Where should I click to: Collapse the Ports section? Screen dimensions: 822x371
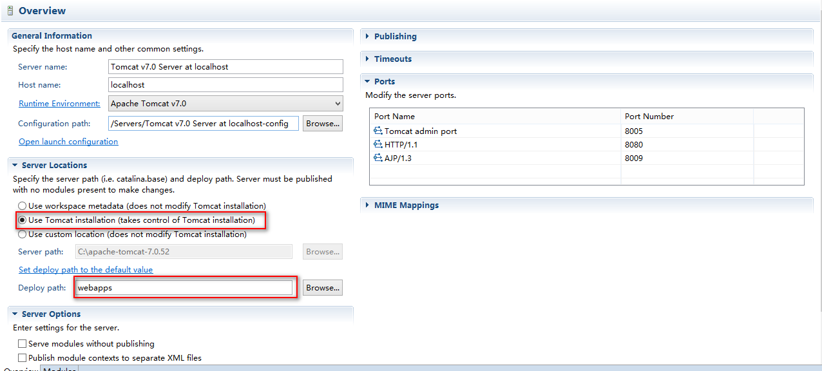pyautogui.click(x=367, y=82)
